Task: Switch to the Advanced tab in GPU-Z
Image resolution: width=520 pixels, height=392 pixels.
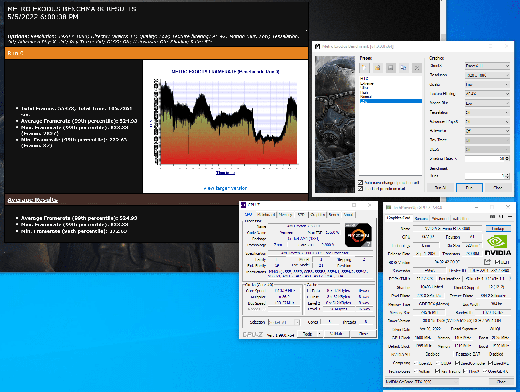Action: [440, 219]
